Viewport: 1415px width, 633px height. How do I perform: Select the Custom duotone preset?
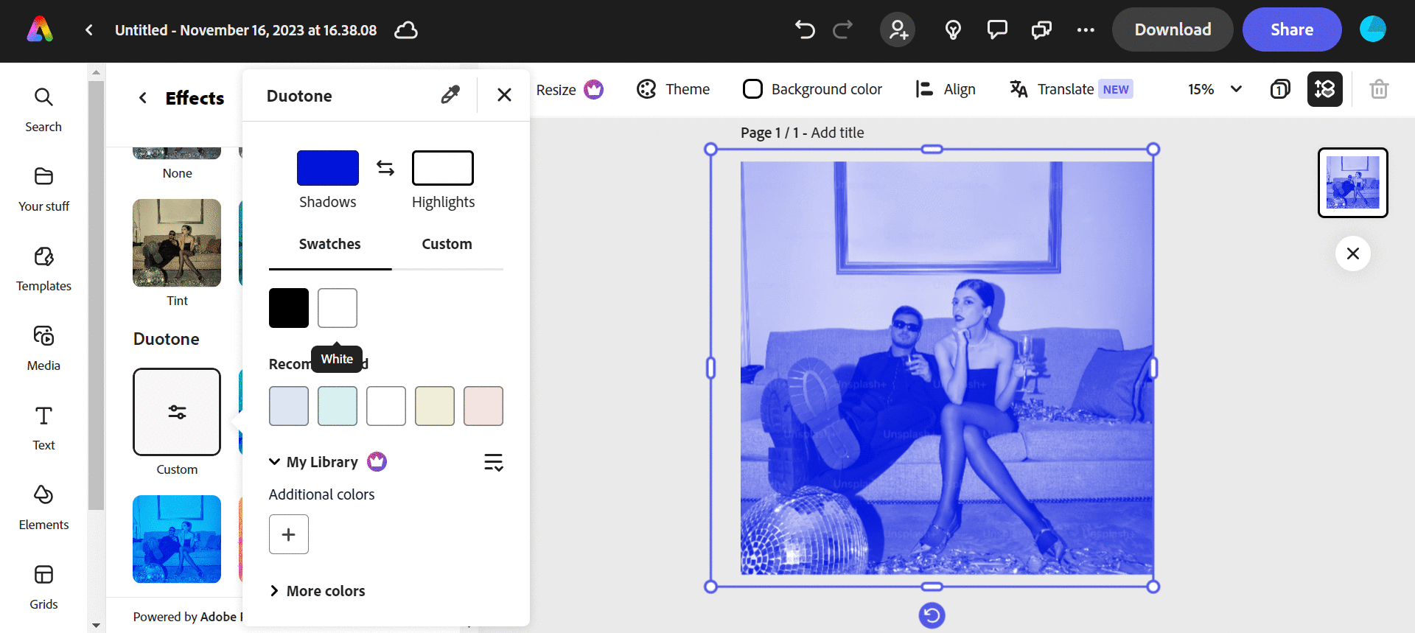coord(177,412)
